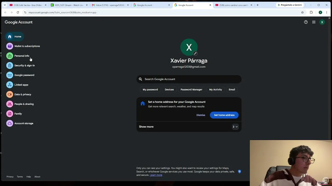Edit profile picture with pencil icon
This screenshot has height=186, width=332.
195,53
